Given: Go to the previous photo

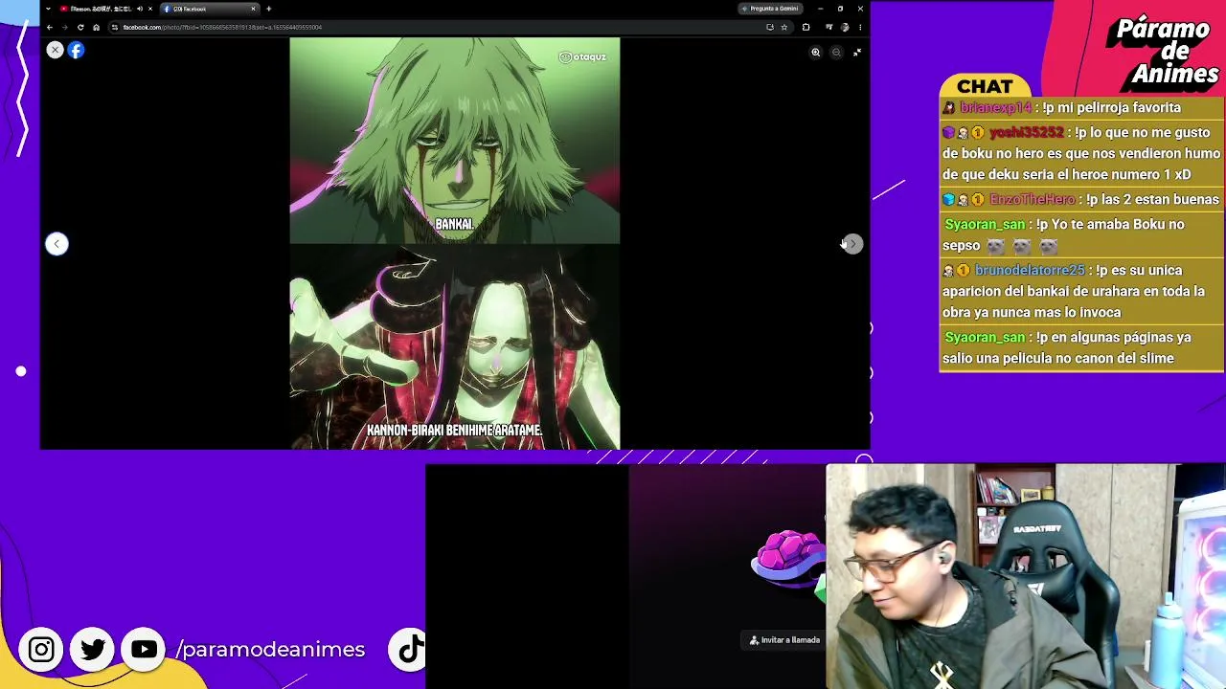Looking at the screenshot, I should coord(57,244).
